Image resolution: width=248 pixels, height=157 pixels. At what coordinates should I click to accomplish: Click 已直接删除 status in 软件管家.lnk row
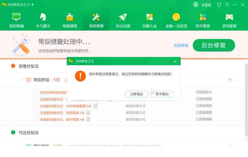204,119
